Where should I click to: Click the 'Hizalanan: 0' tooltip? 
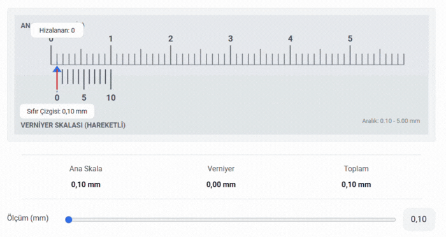click(x=57, y=31)
